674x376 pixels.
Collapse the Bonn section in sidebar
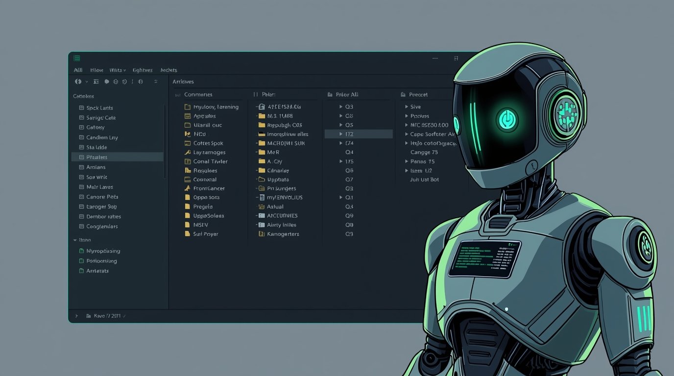pyautogui.click(x=75, y=240)
